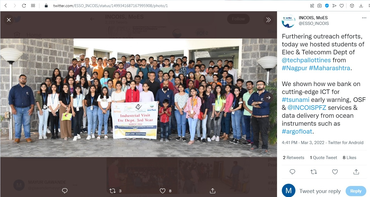Close the photo viewer with X icon

pos(9,20)
